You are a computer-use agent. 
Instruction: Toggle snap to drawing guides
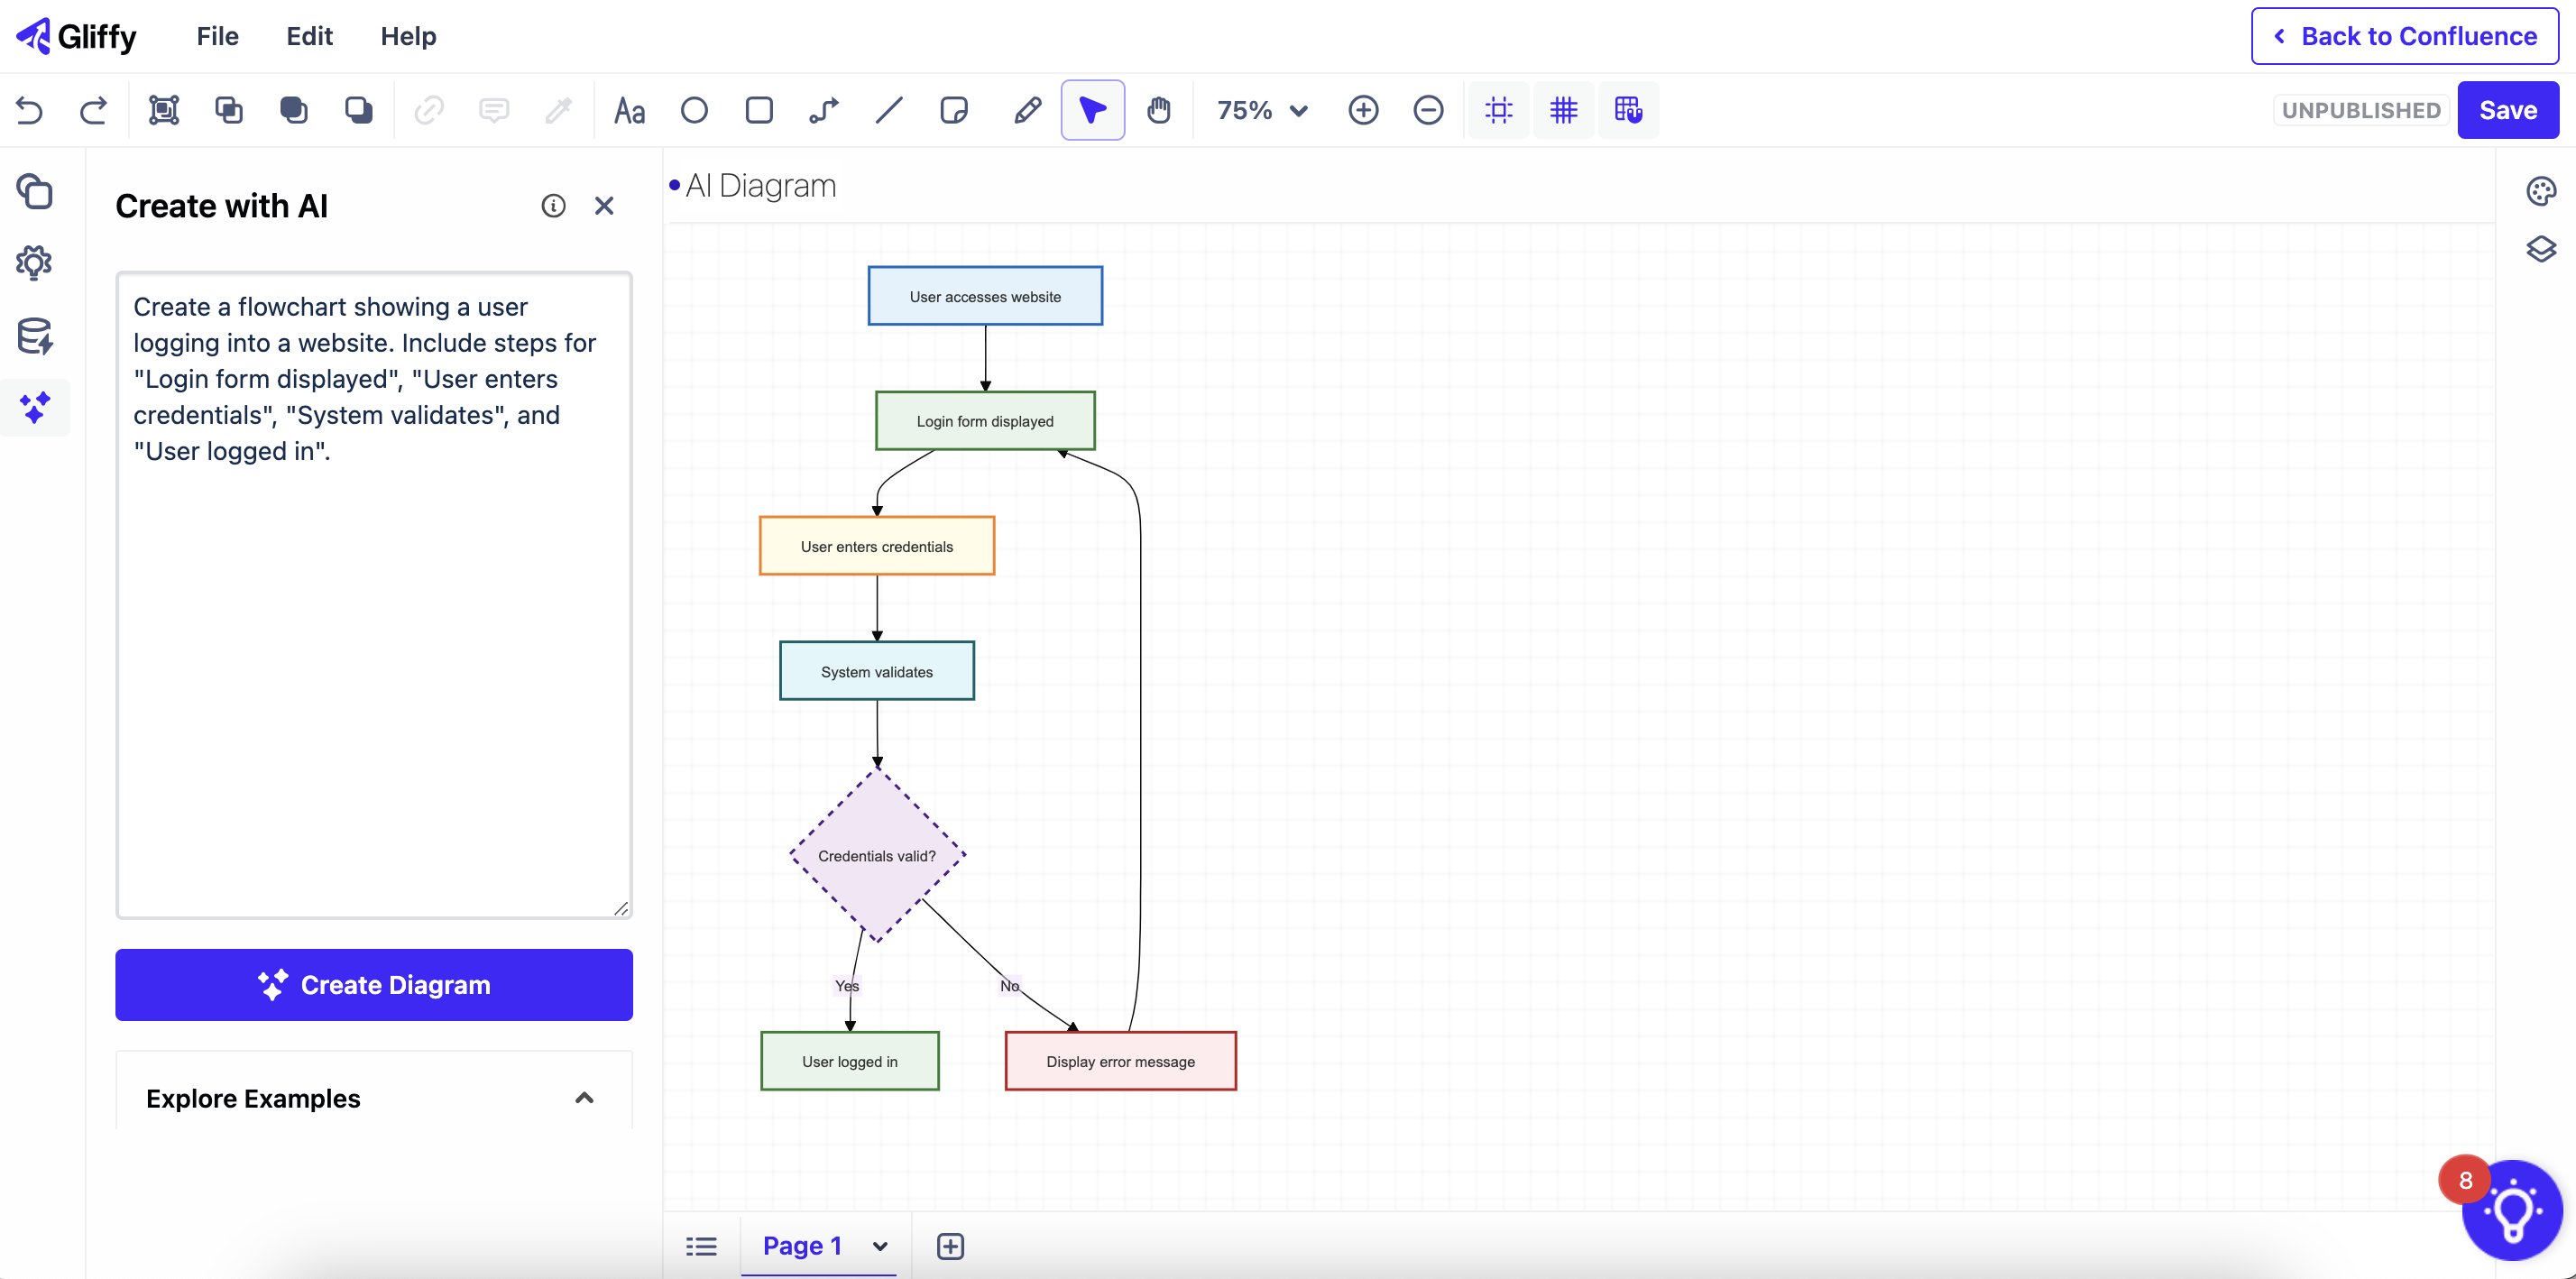pos(1499,110)
